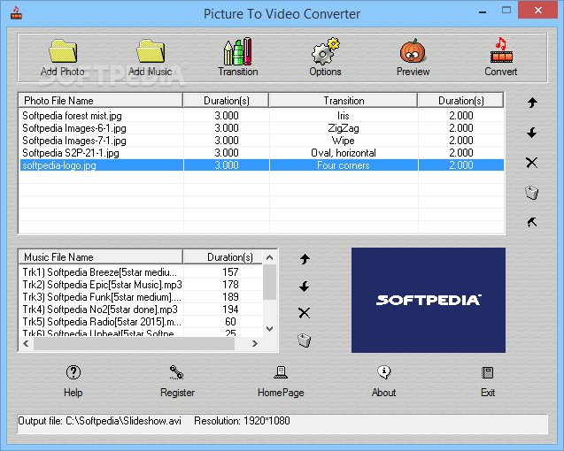Select Trk4) Softpedia No2 music track
Image resolution: width=564 pixels, height=451 pixels.
tap(141, 310)
